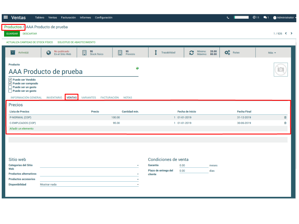Screen dimensions: 299x224
Task: Open the Facturación menu in top bar
Action: point(68,18)
